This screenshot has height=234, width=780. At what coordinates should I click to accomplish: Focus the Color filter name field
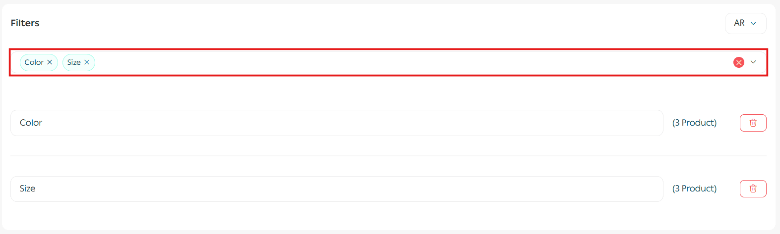[x=336, y=123]
